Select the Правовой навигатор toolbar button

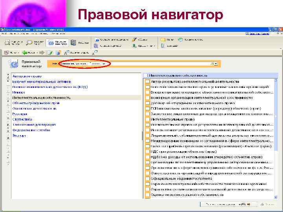point(57,43)
